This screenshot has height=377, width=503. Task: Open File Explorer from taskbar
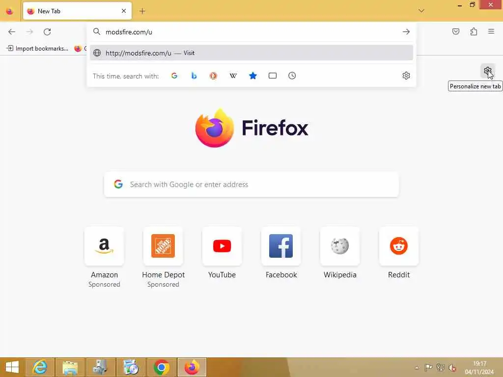(x=70, y=367)
